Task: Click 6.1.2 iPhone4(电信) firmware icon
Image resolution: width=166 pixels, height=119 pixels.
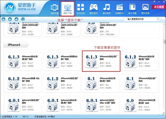Action: 53,83
